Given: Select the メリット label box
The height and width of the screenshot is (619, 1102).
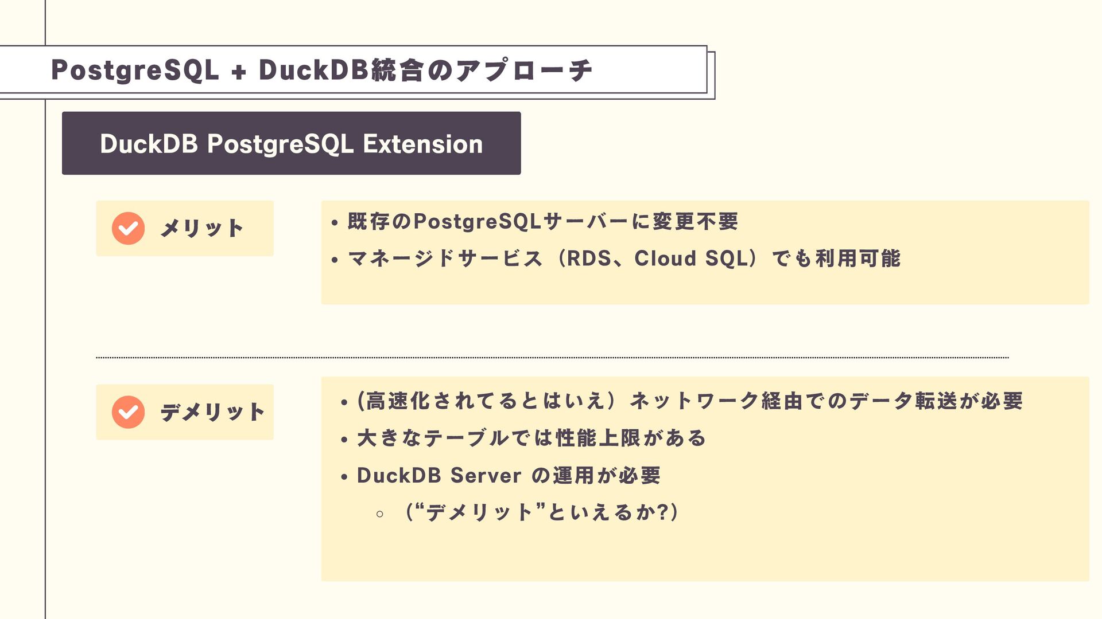Looking at the screenshot, I should click(185, 228).
